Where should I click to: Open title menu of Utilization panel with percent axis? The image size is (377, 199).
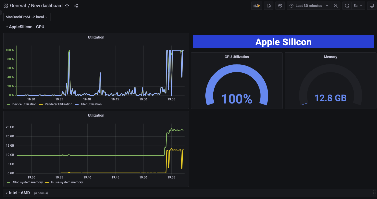(x=96, y=37)
